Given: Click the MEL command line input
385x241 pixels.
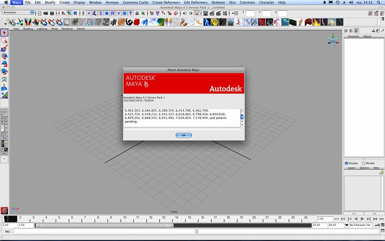Looking at the screenshot, I should tap(104, 231).
